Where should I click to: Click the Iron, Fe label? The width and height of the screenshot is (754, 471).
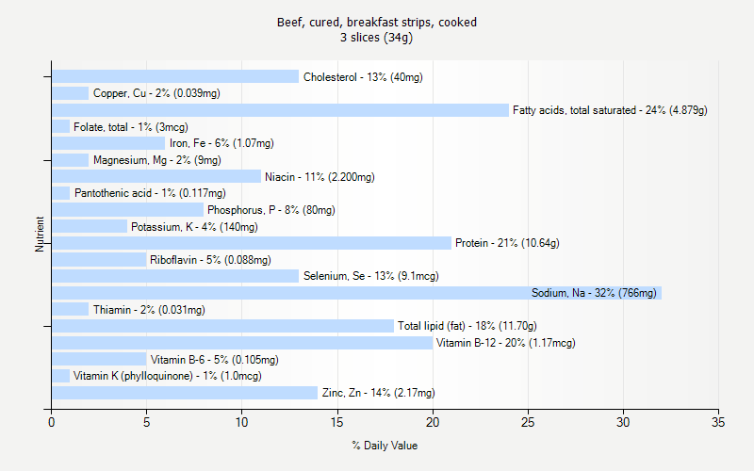click(221, 143)
